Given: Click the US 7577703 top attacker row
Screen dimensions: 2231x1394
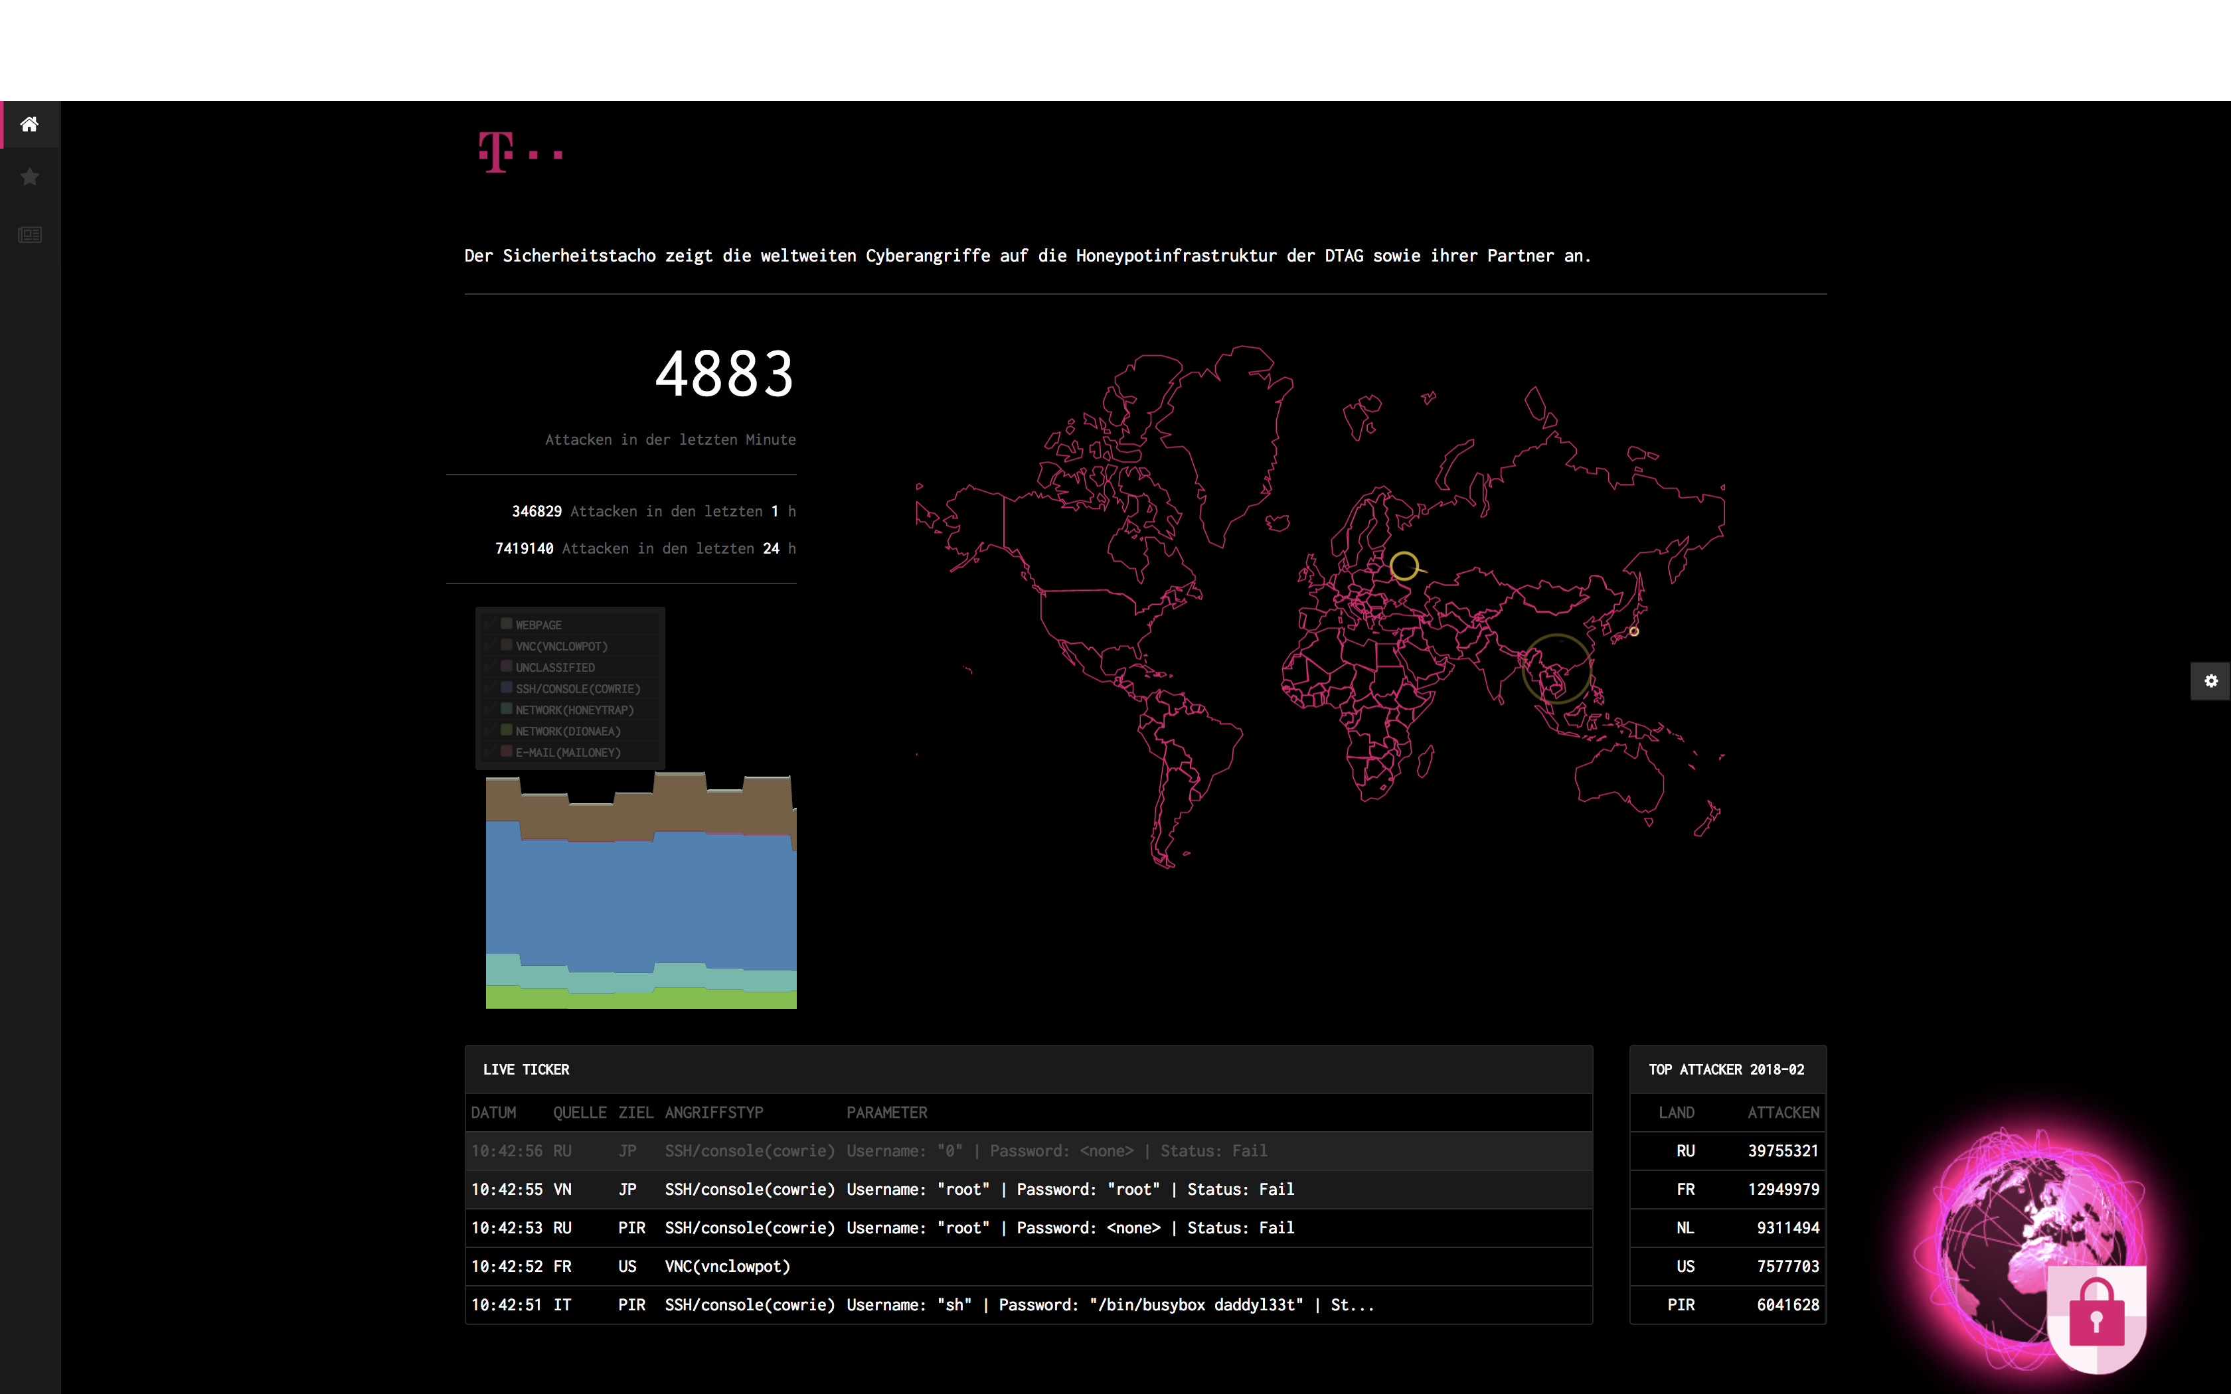Looking at the screenshot, I should (x=1727, y=1267).
